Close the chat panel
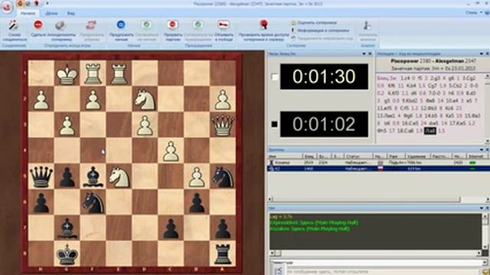This screenshot has height=275, width=490. tap(487, 208)
